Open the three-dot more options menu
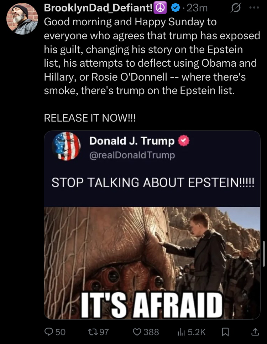Image resolution: width=267 pixels, height=344 pixels. click(x=254, y=8)
